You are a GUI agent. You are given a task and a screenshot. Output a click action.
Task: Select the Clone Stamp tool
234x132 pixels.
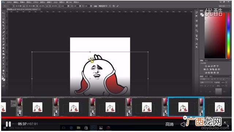[3, 38]
